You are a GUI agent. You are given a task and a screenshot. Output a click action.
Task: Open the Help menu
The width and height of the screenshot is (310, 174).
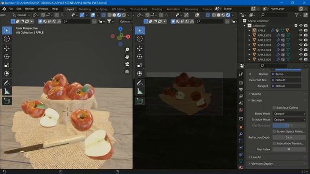tap(55, 9)
